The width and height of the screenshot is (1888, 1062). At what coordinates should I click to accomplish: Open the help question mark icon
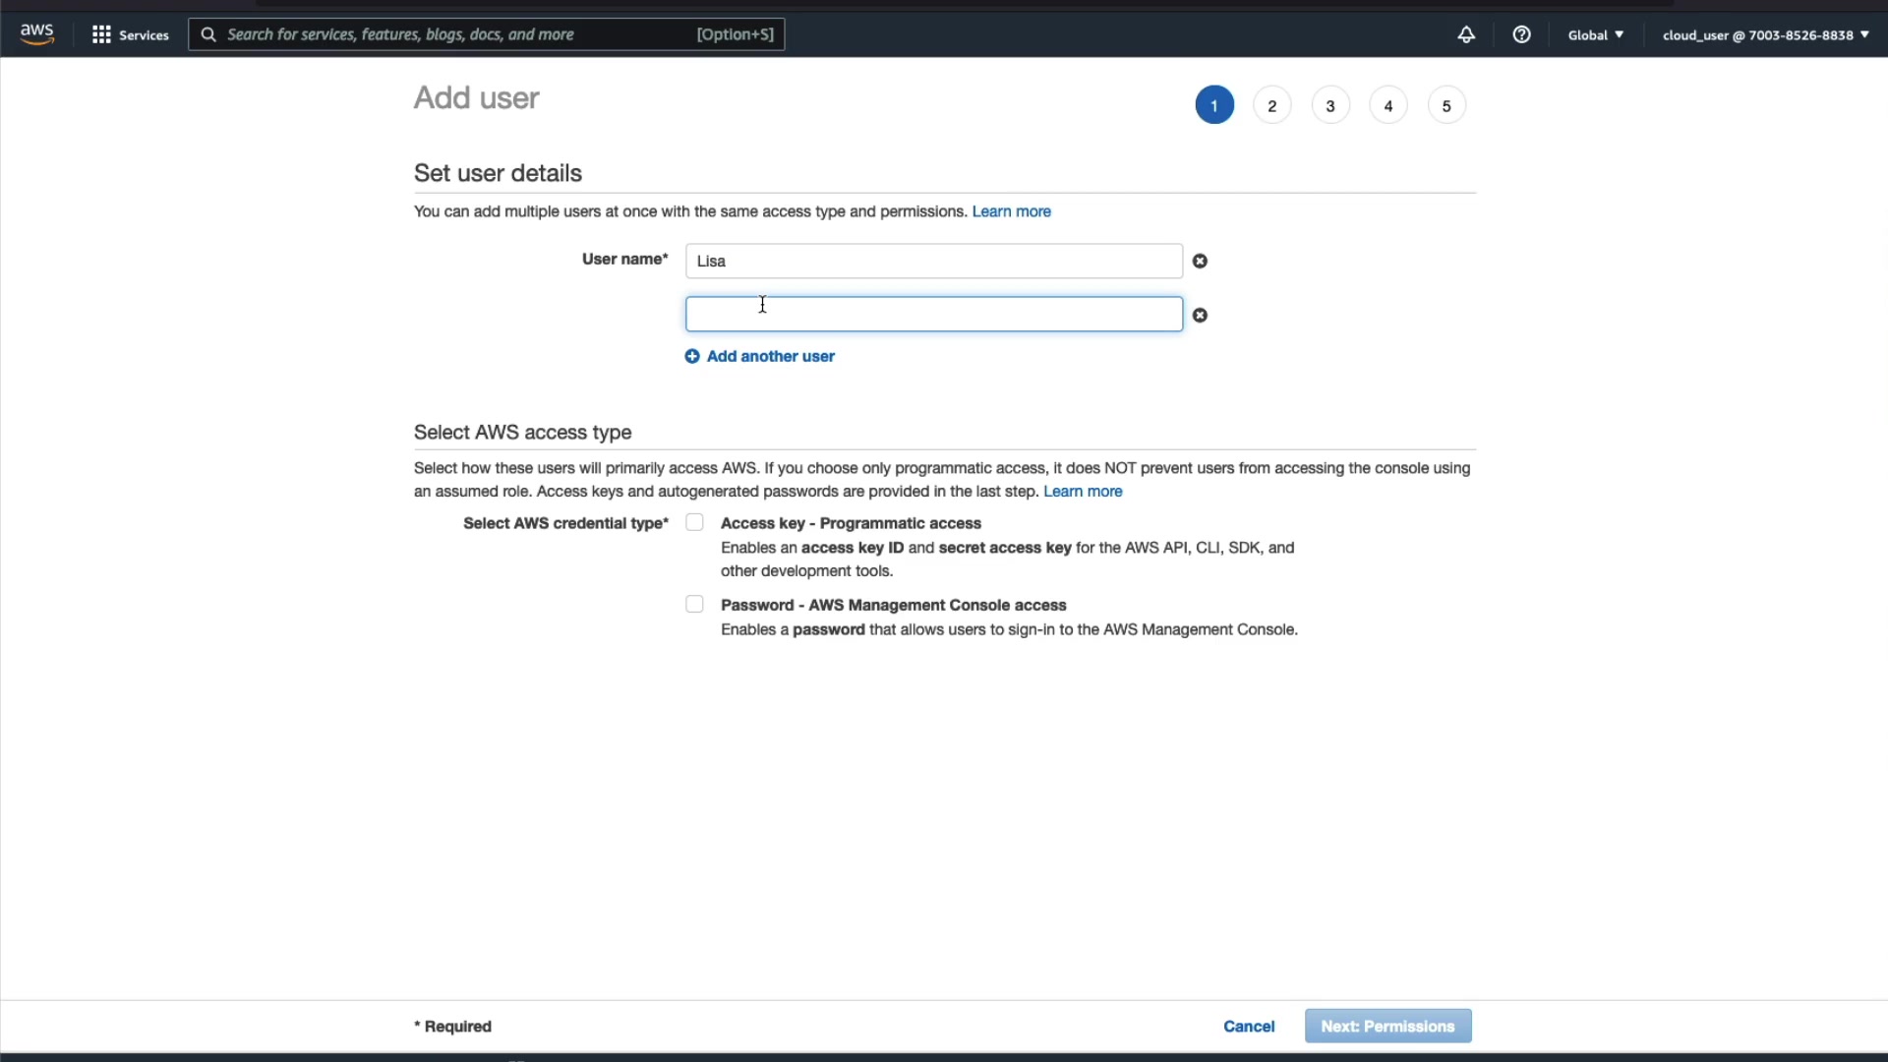1521,35
